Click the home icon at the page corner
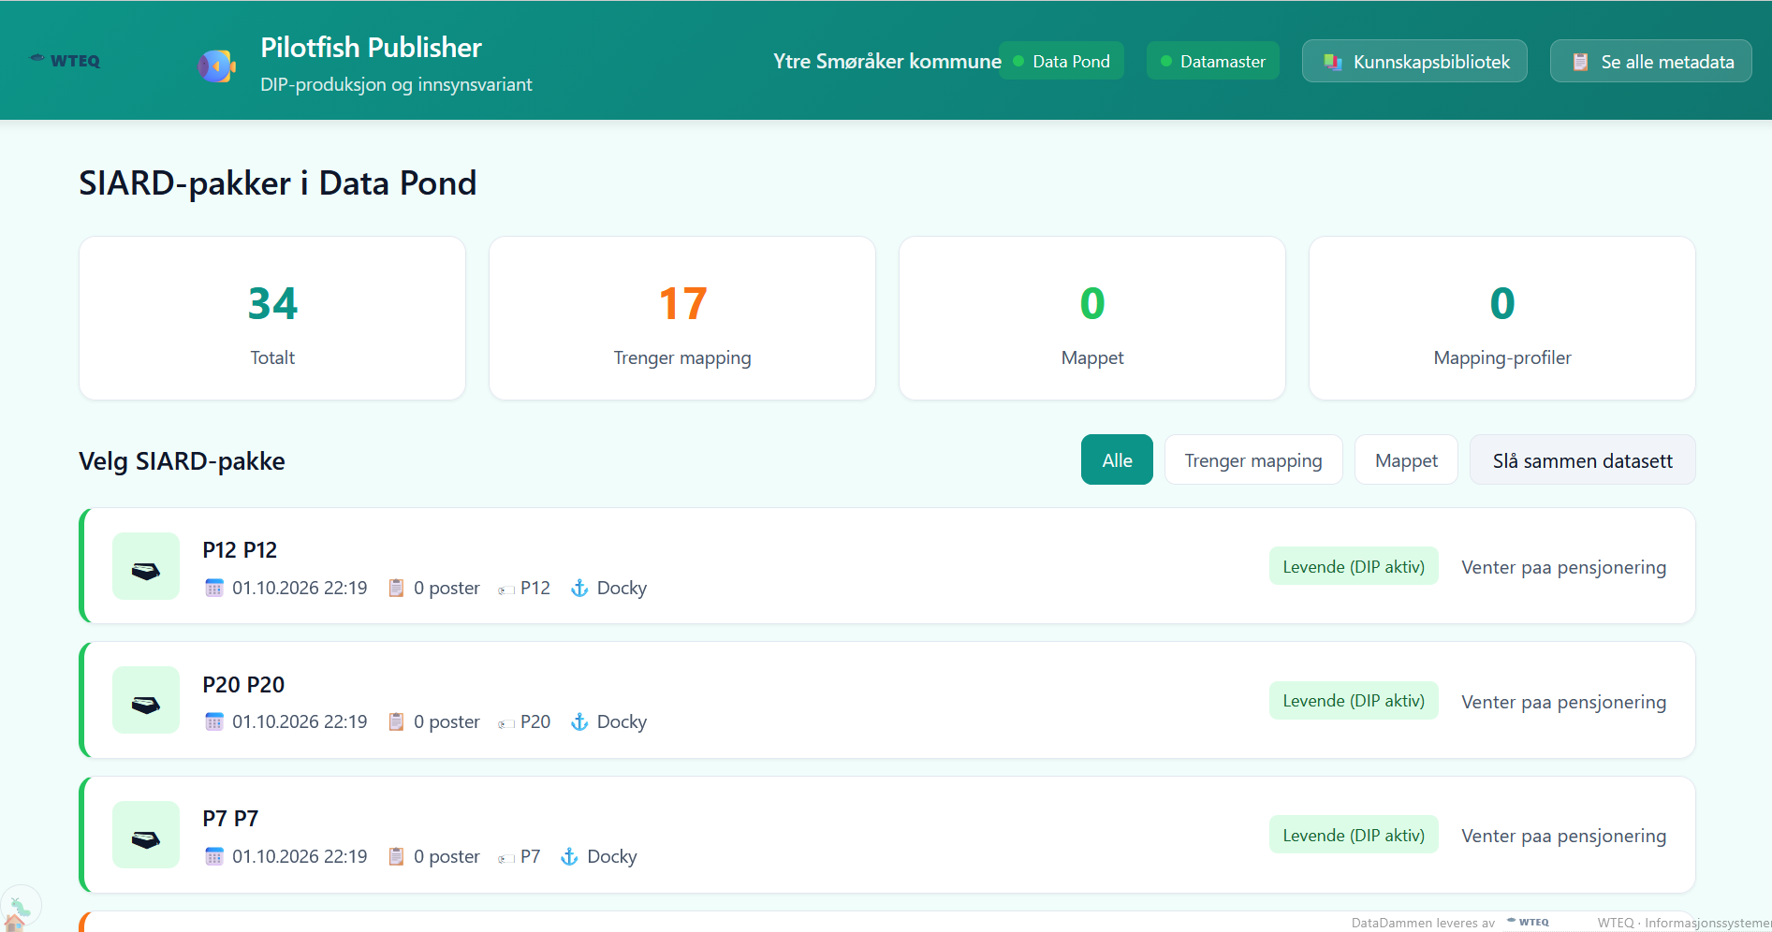Viewport: 1772px width, 932px height. (x=15, y=923)
